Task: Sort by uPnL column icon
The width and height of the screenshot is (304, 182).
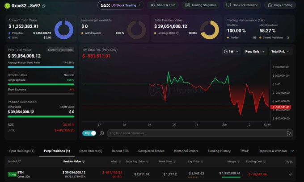Action: coord(120,161)
